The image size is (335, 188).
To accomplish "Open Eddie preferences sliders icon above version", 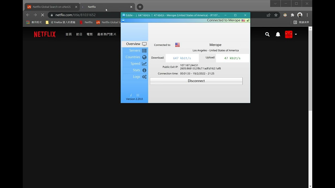I will click(x=138, y=95).
